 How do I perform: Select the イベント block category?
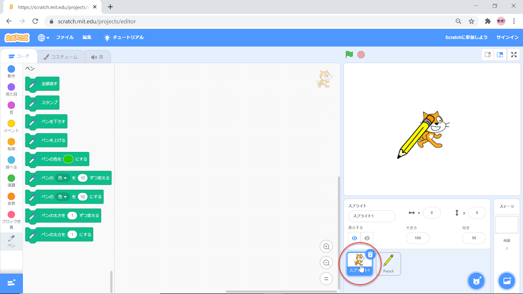[x=11, y=126]
